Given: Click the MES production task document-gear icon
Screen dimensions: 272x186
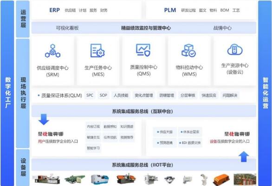Looking at the screenshot, I should point(97,50).
